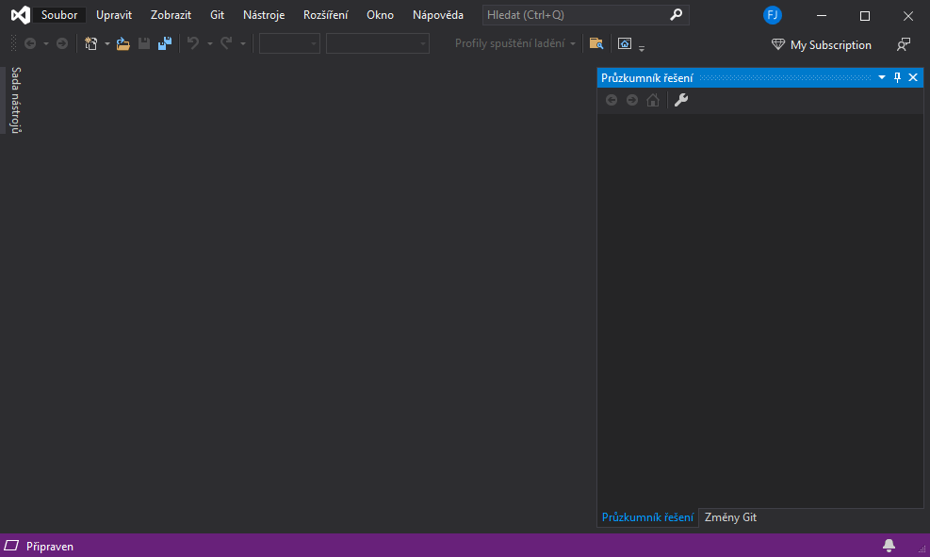Click the My Subscription button
The height and width of the screenshot is (557, 930).
[821, 44]
